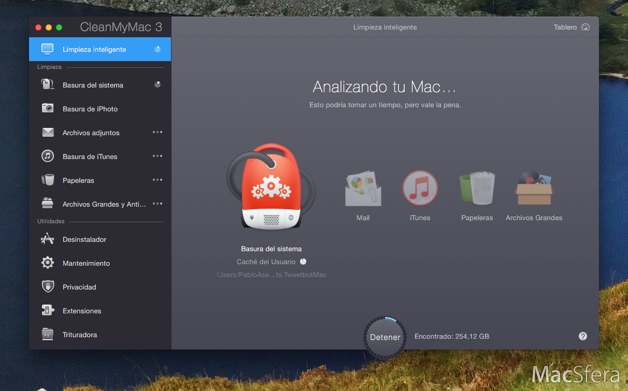
Task: Select Trituradora sidebar item
Action: (100, 335)
